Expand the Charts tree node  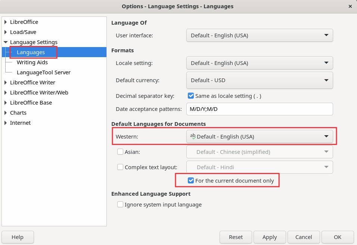[x=6, y=113]
